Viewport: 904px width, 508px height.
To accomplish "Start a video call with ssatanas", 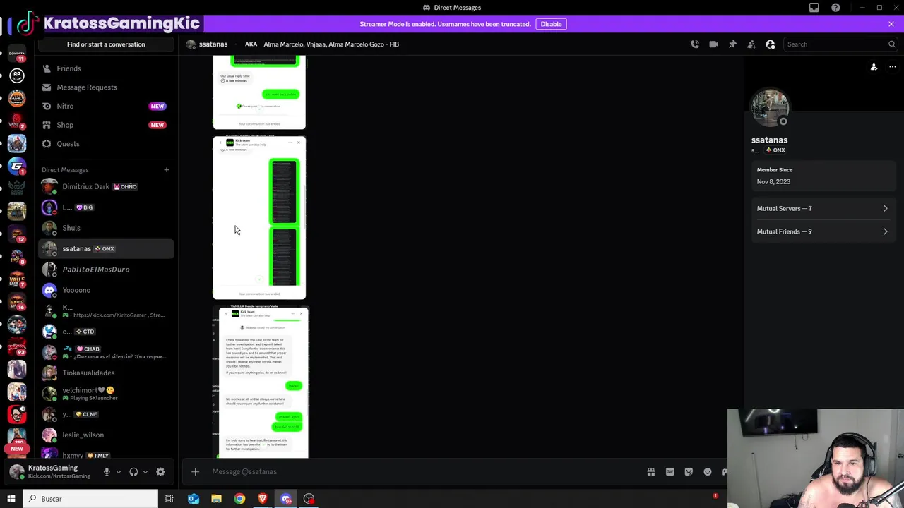I will [713, 44].
